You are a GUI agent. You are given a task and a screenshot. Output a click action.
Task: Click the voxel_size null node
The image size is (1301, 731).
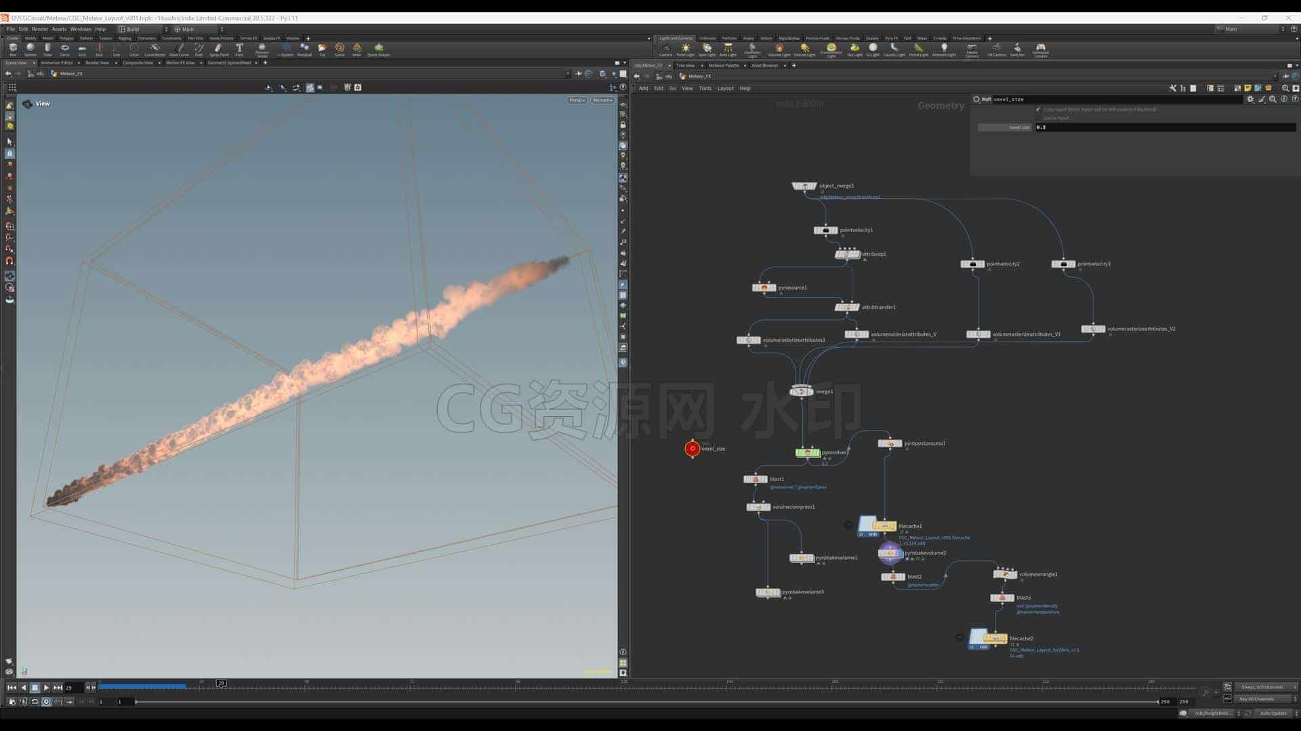click(x=693, y=448)
